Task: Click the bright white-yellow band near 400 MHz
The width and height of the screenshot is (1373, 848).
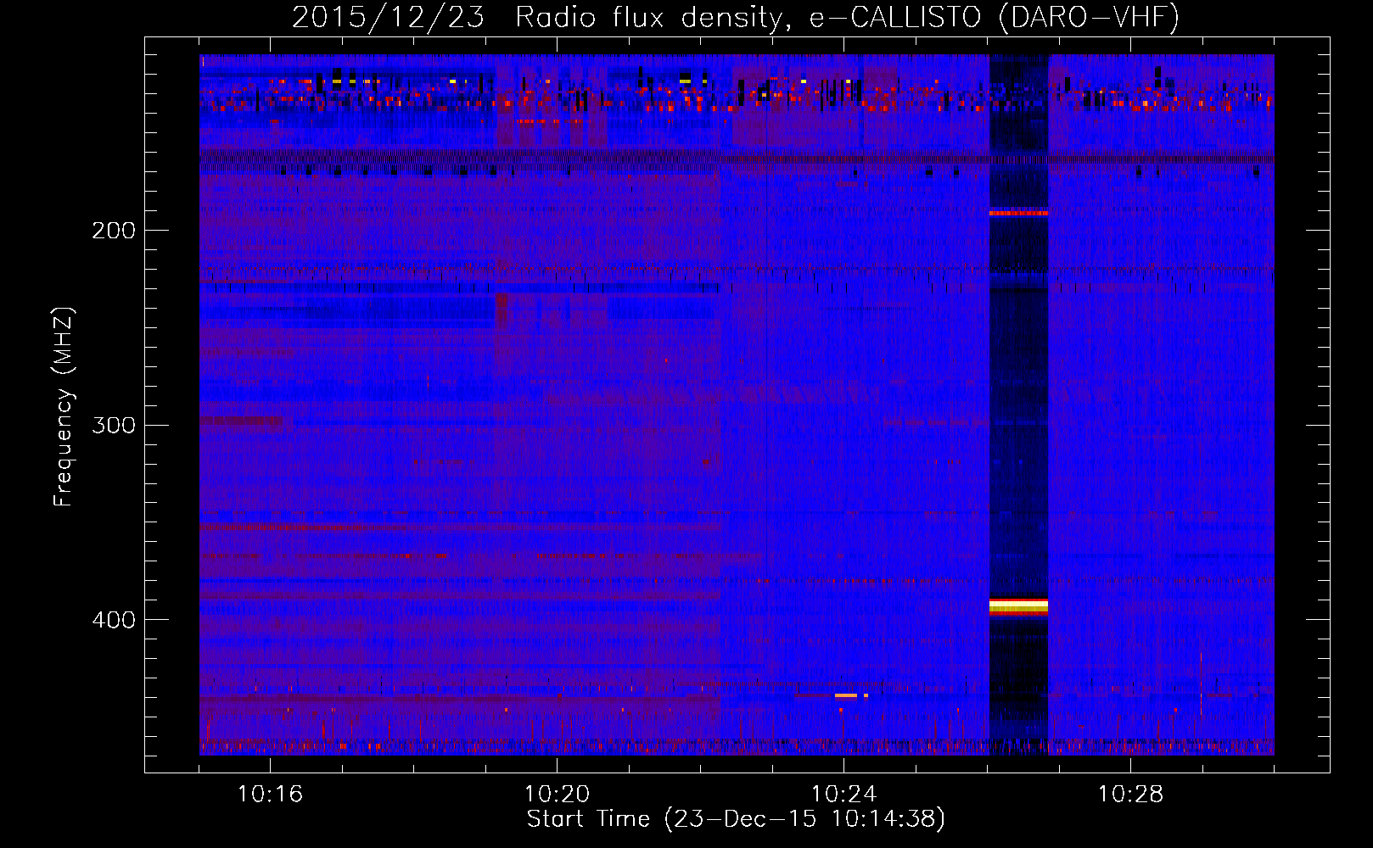Action: coord(1018,605)
